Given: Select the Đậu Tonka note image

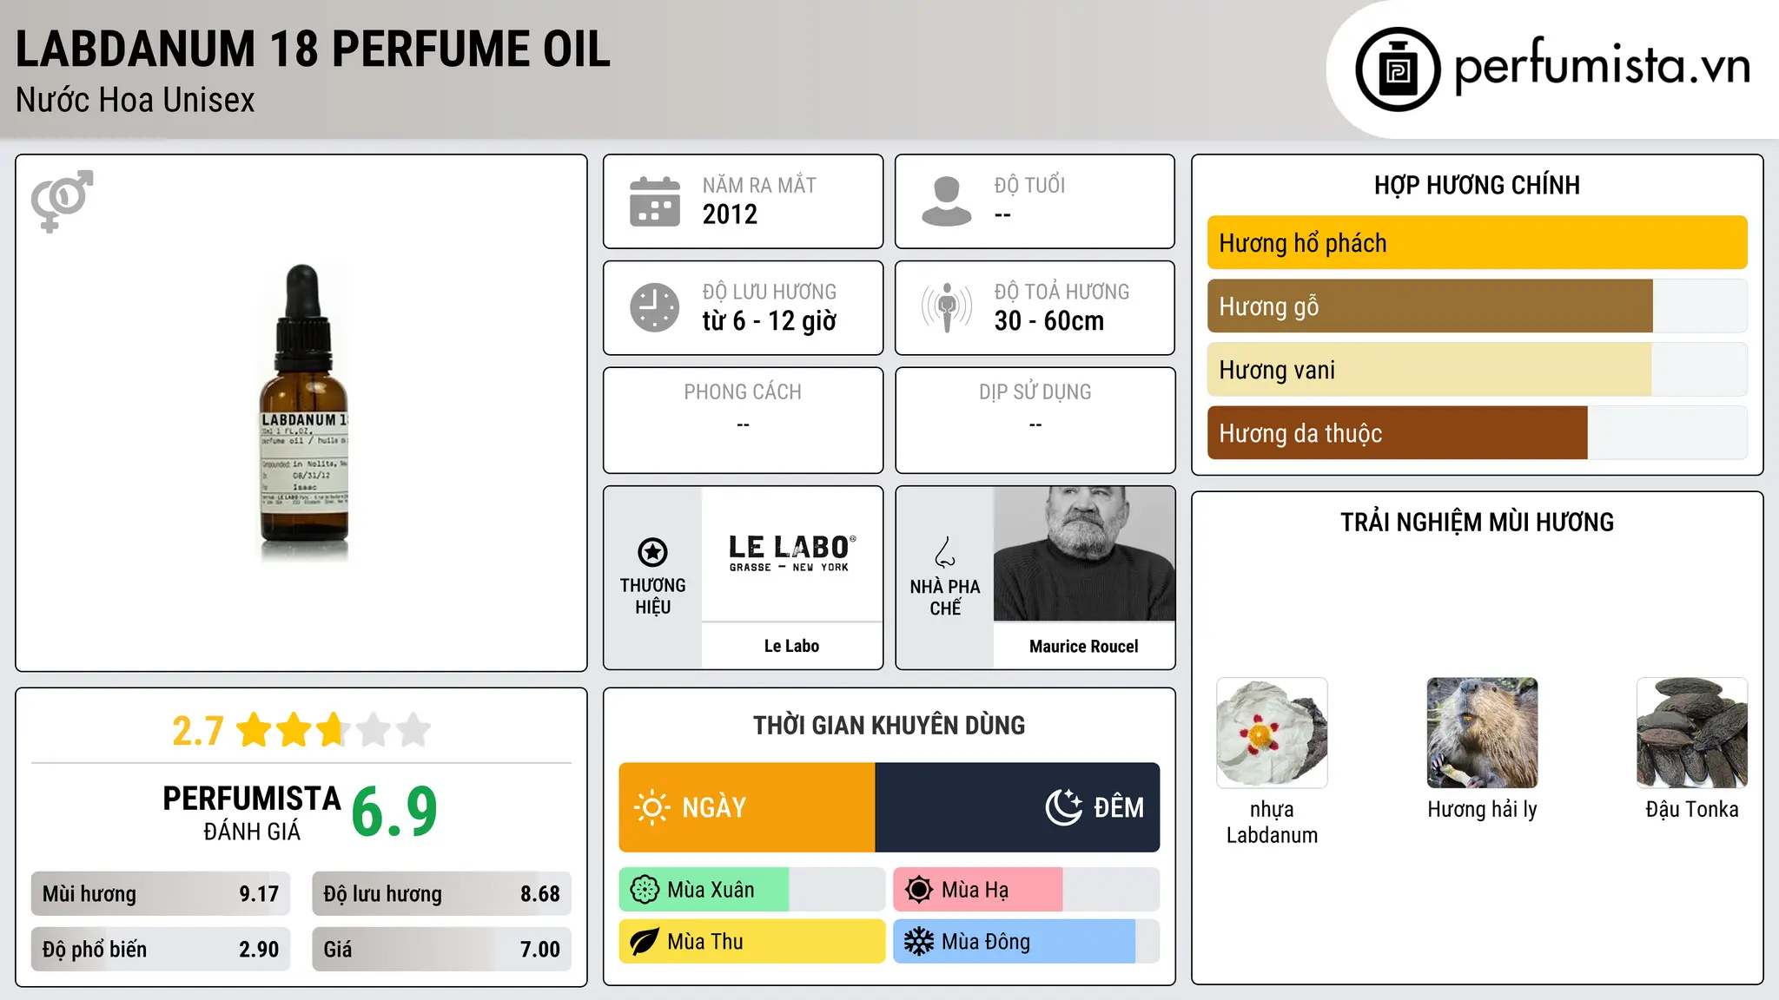Looking at the screenshot, I should 1692,733.
